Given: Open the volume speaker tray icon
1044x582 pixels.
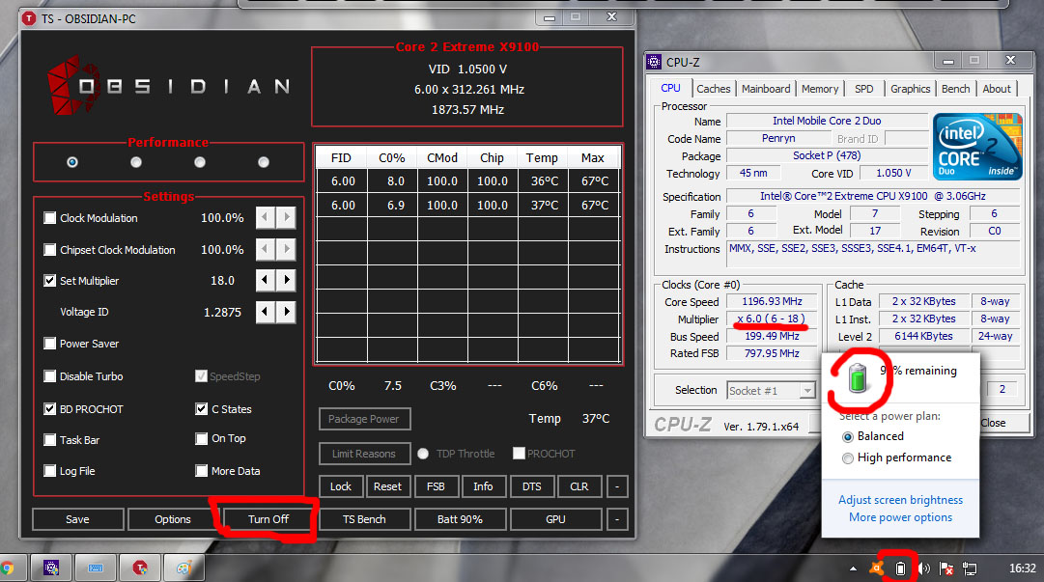Looking at the screenshot, I should pyautogui.click(x=923, y=568).
